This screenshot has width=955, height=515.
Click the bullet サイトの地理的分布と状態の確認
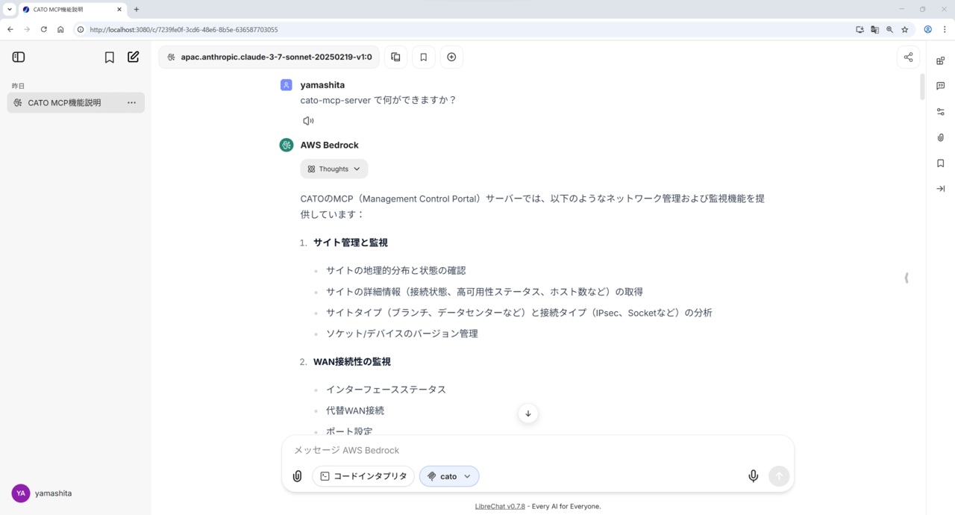396,271
